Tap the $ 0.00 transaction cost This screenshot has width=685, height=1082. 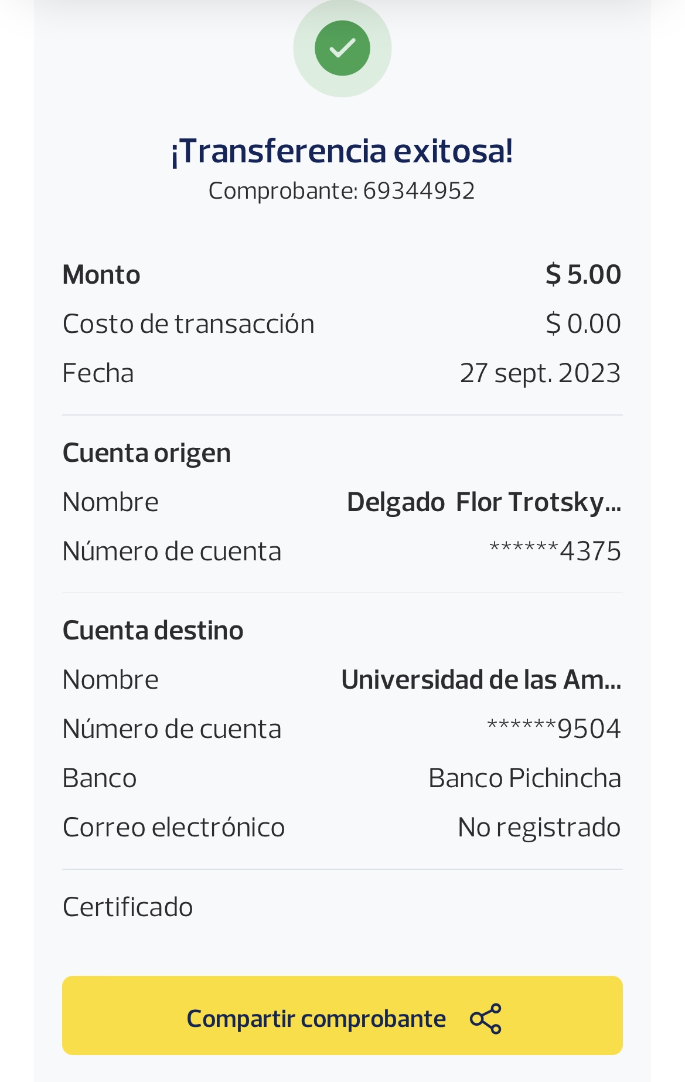coord(583,324)
